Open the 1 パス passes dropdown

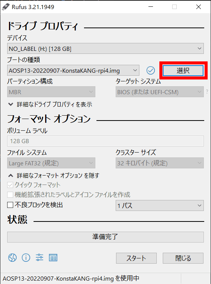[160, 205]
